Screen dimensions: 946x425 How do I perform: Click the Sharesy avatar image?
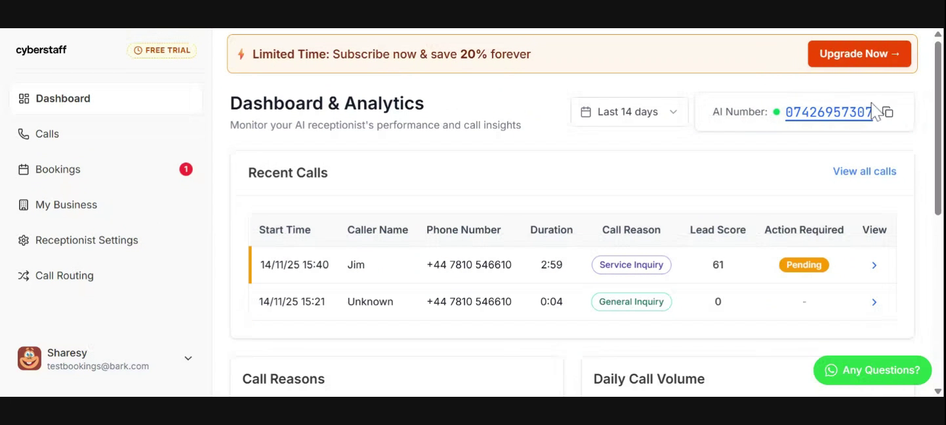pyautogui.click(x=30, y=359)
